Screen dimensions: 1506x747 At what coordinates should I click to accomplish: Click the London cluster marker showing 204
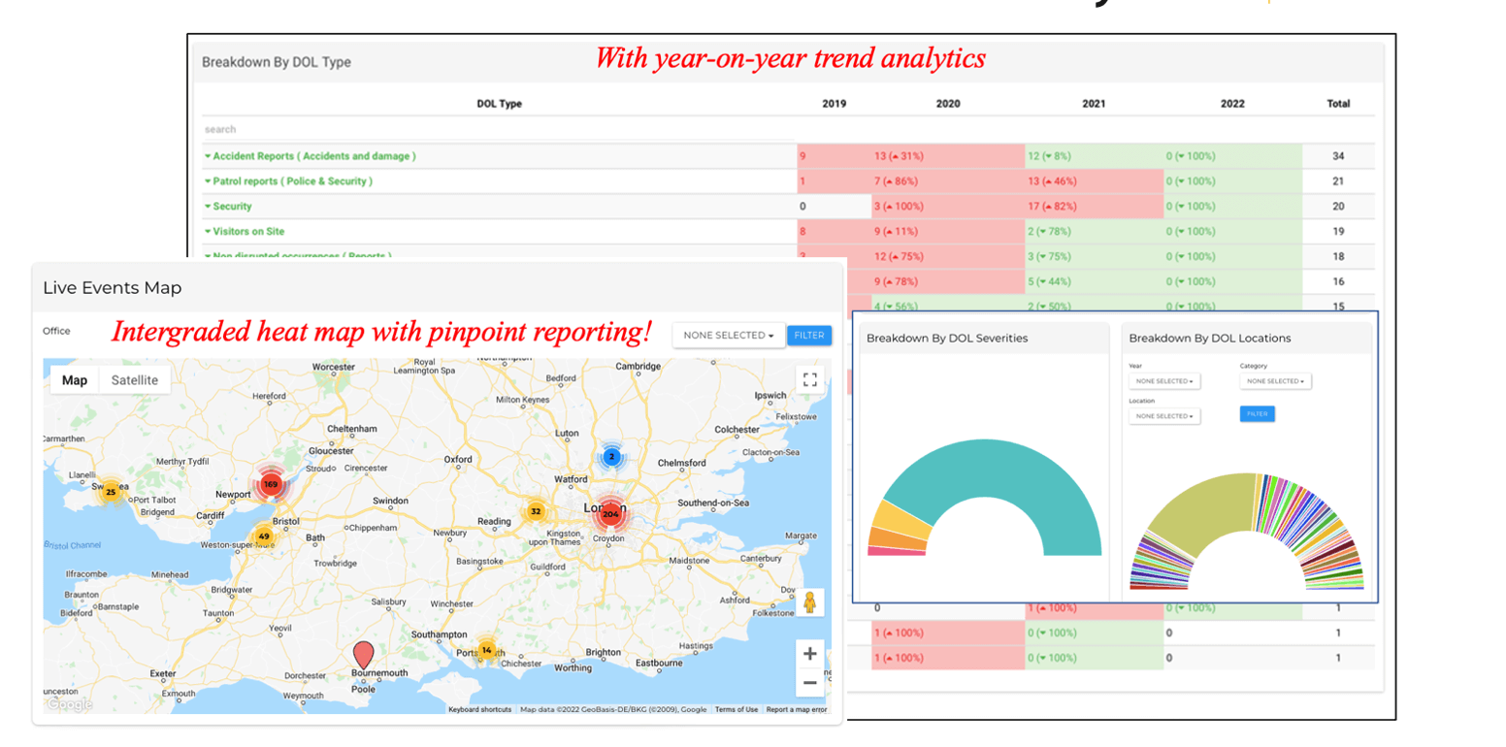(610, 513)
